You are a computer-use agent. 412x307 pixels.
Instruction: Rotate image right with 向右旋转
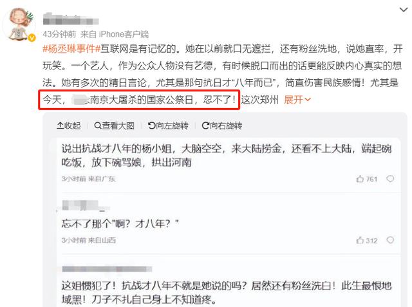(x=222, y=126)
